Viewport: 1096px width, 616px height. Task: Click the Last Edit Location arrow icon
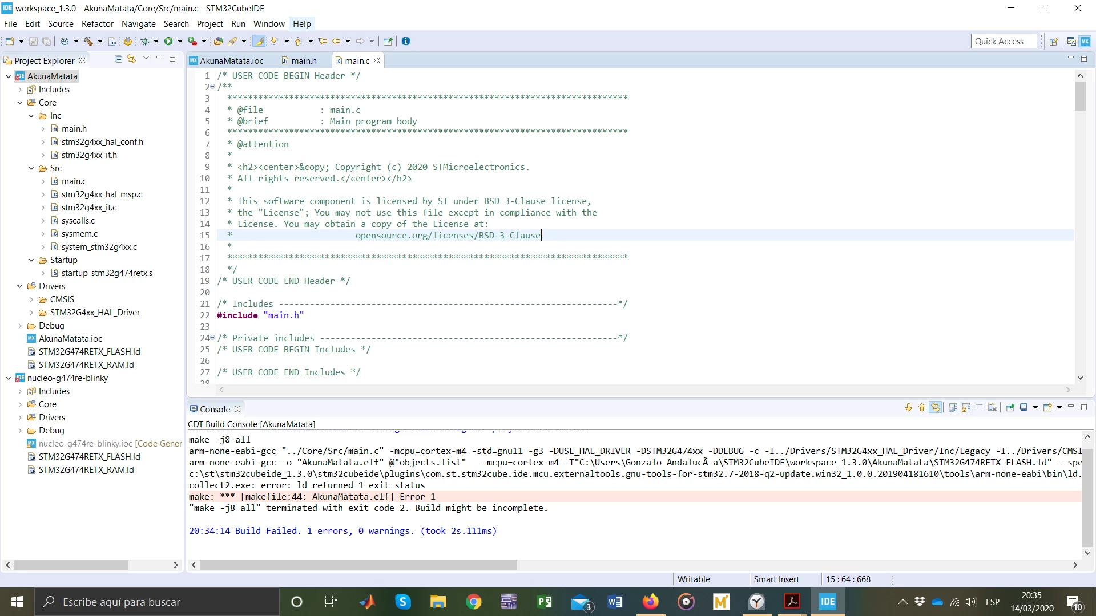point(323,41)
